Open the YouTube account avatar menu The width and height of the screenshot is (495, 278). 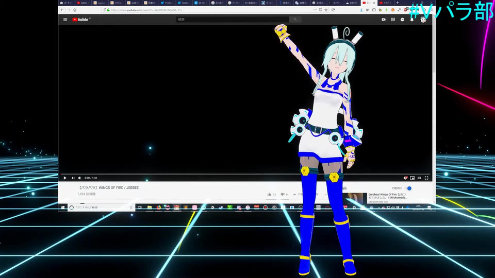coord(423,20)
